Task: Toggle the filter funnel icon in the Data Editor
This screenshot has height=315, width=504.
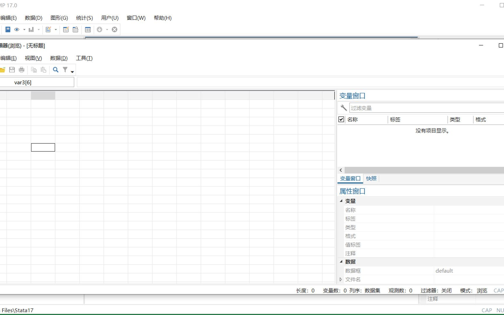Action: coord(65,70)
